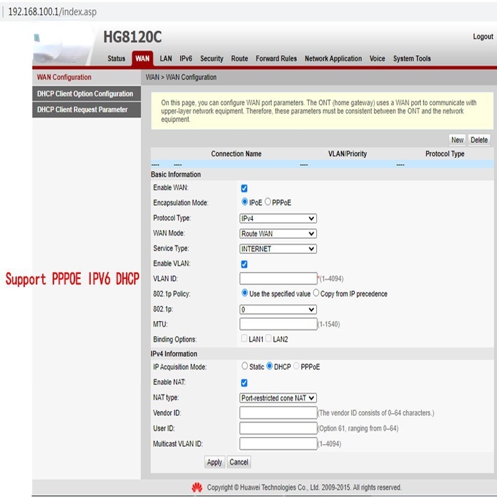Expand the NAT type dropdown
Viewport: 497px width, 497px height.
(x=278, y=398)
